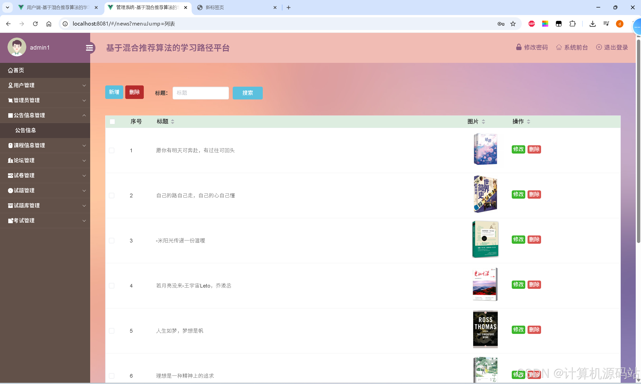Collapse the 公告信息管理 section
Image resolution: width=641 pixels, height=384 pixels.
click(x=84, y=115)
